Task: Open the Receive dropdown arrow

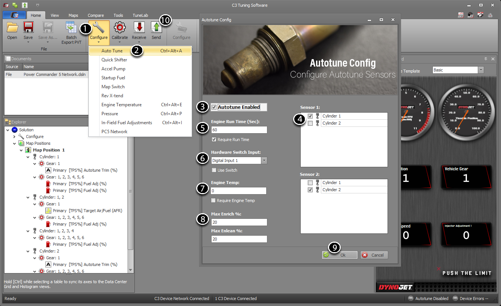Action: pos(139,42)
